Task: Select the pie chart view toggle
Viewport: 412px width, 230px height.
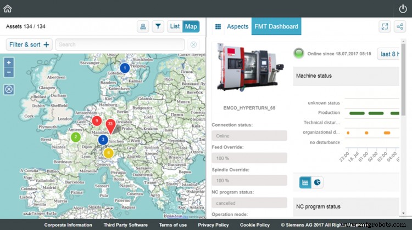Action: click(x=318, y=183)
